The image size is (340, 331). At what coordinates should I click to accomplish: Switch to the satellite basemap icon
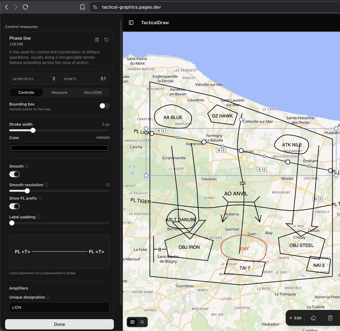tap(142, 322)
